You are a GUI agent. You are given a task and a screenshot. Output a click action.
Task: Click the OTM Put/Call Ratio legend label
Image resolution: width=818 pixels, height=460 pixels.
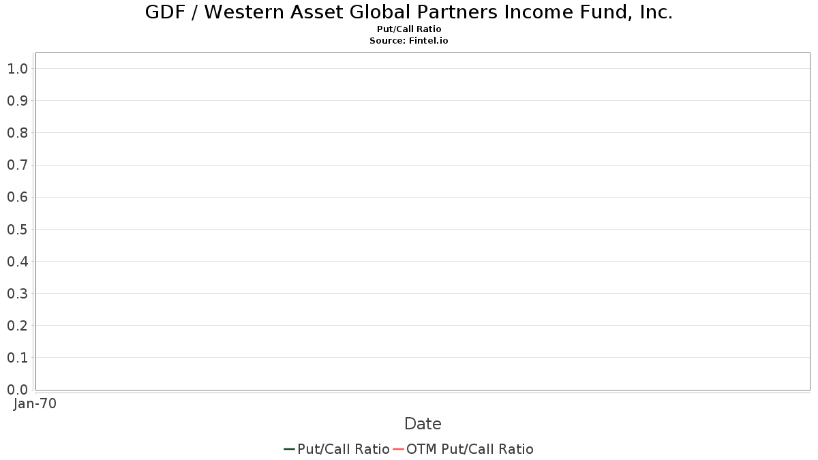470,449
